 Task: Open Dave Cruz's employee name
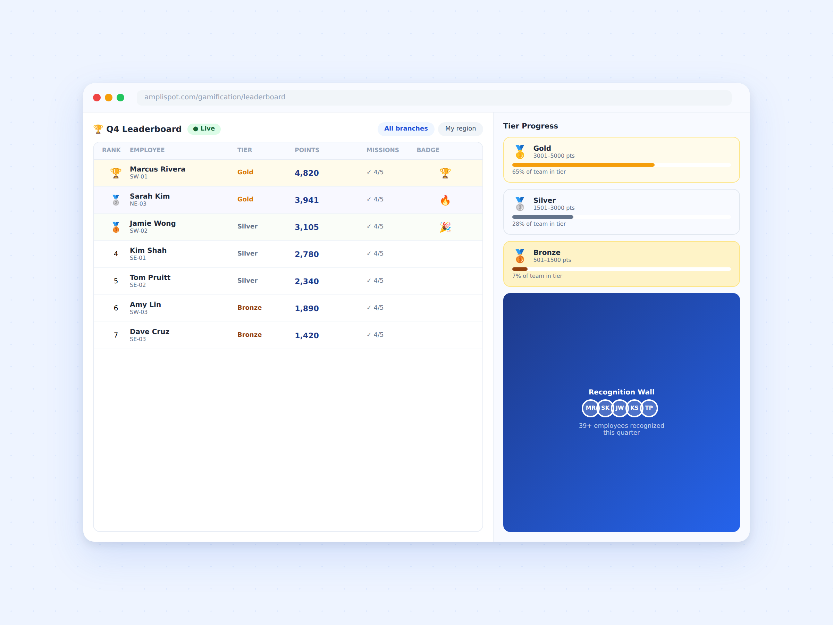150,332
